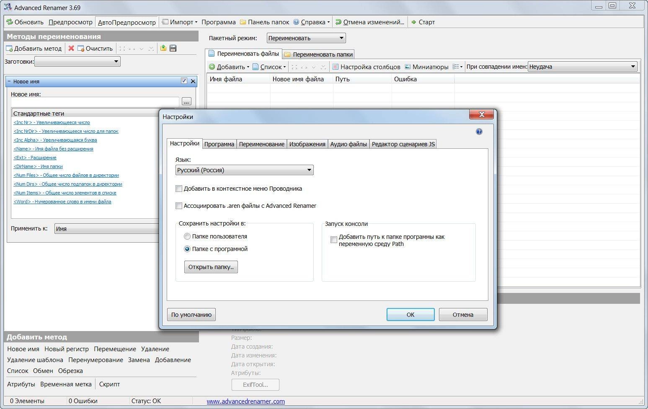Click Отмена изменений undo button
This screenshot has width=648, height=409.
[370, 22]
